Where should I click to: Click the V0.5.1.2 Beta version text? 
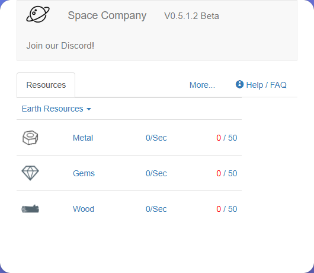[x=191, y=16]
